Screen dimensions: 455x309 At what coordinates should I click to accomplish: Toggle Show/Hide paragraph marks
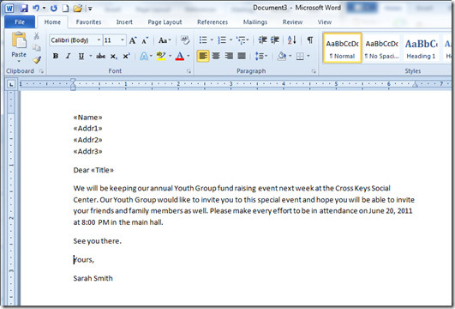[310, 39]
